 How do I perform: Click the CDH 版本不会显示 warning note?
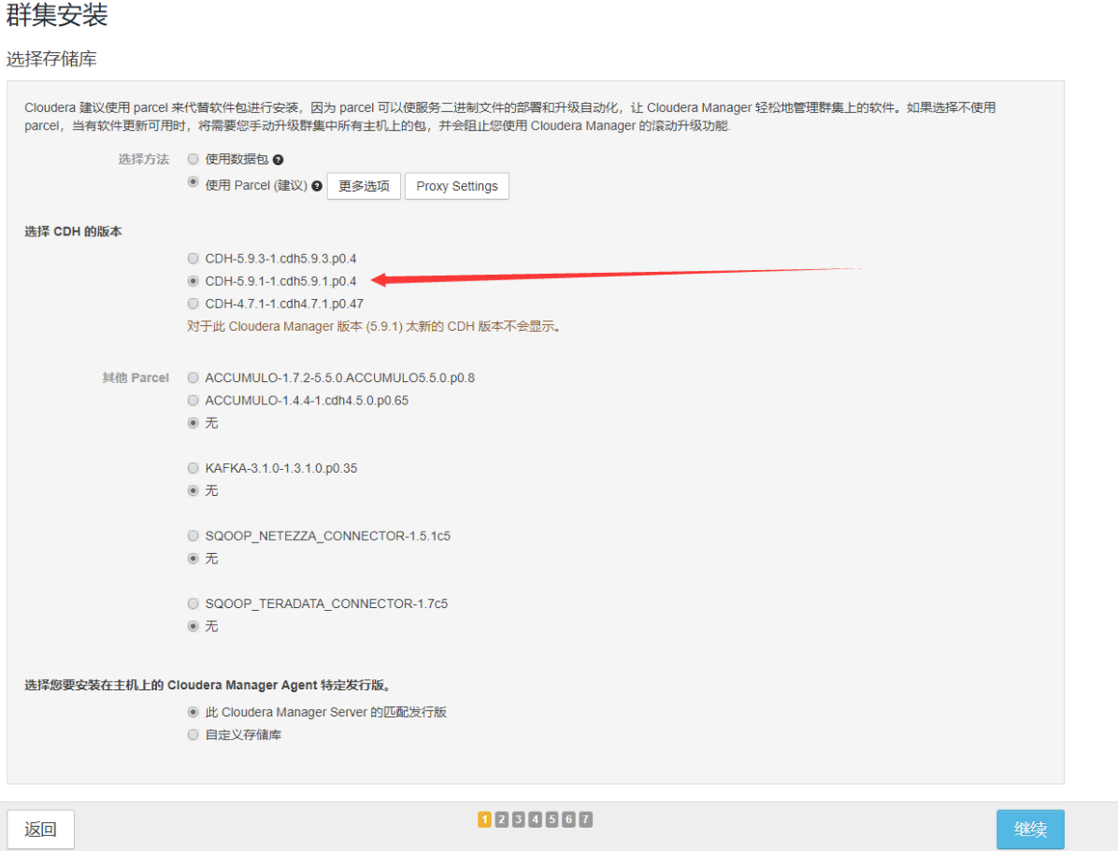coord(375,326)
